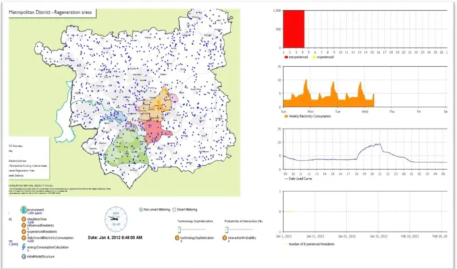The image size is (457, 269).
Task: Select the Non-smart Metering radio option
Action: coord(141,210)
